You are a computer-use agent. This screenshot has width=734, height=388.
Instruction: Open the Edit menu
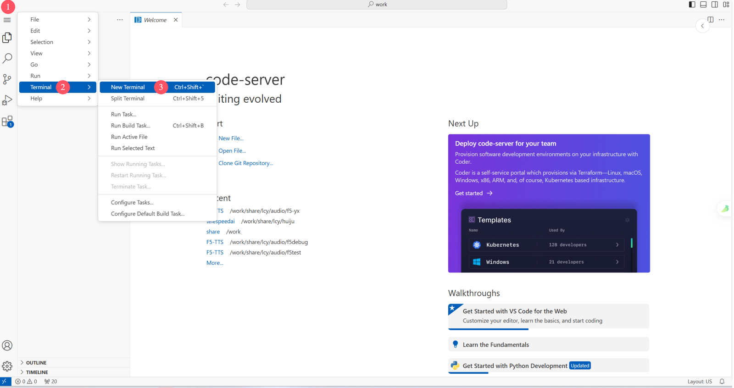pyautogui.click(x=58, y=31)
